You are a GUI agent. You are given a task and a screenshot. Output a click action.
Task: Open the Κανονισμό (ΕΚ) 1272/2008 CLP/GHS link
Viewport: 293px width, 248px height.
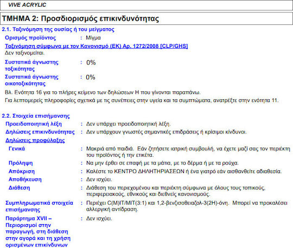(97, 46)
